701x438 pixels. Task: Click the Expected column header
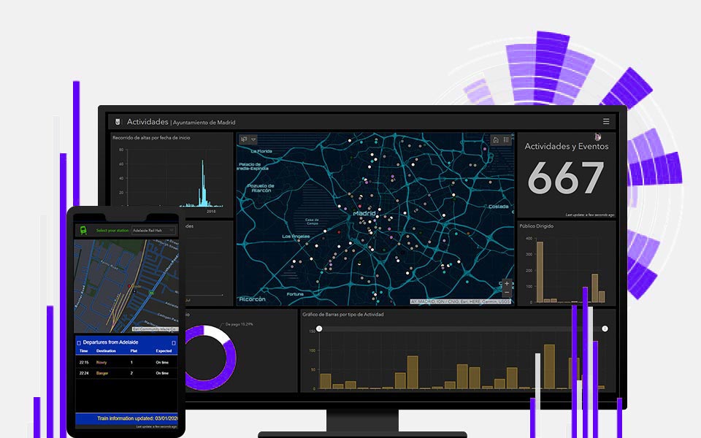(164, 351)
